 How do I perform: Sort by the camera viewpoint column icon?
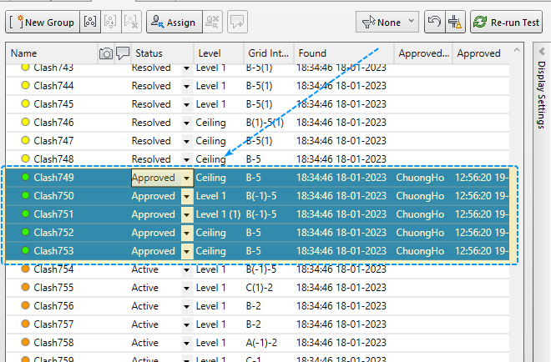click(x=106, y=53)
